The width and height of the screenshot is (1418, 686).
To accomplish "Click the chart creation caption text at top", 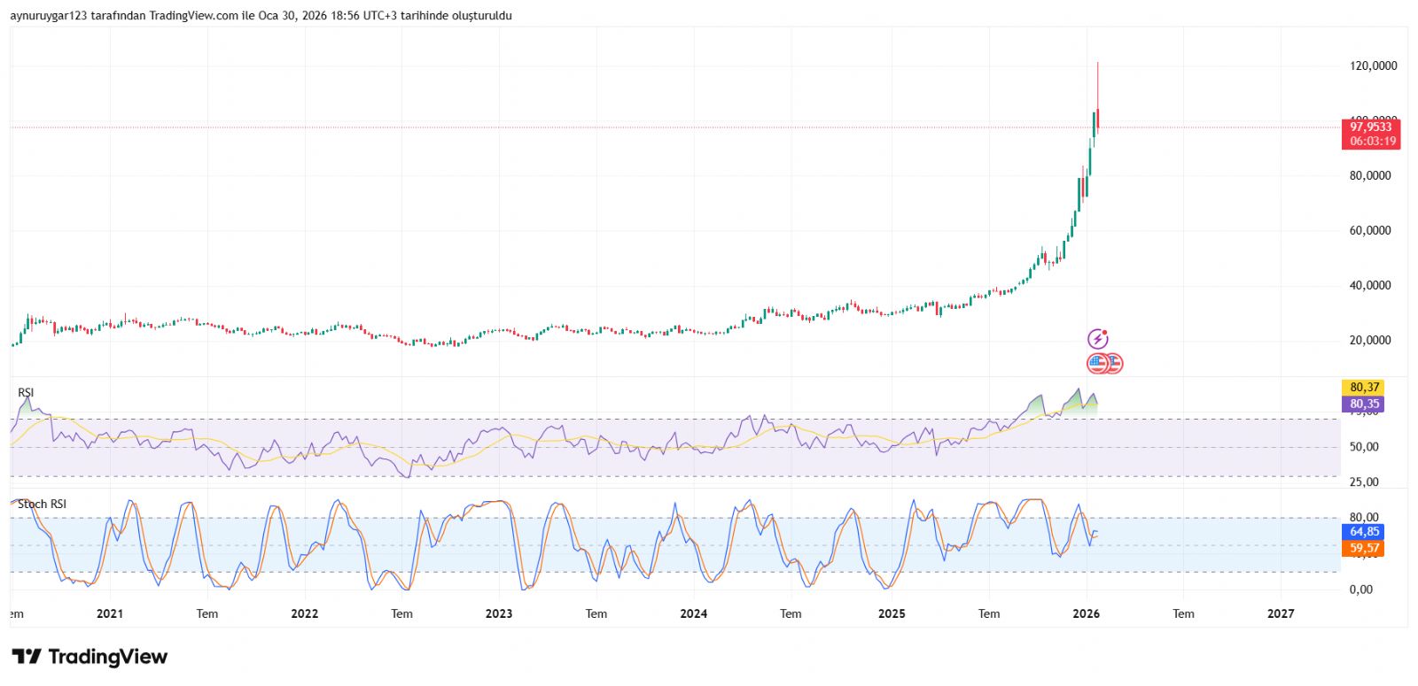I will (261, 16).
